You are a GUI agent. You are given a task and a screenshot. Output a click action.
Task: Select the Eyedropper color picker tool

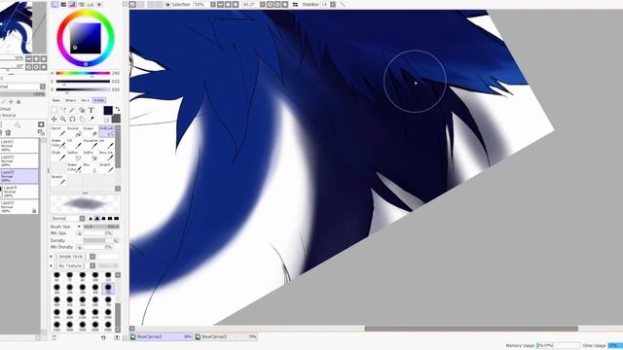91,119
